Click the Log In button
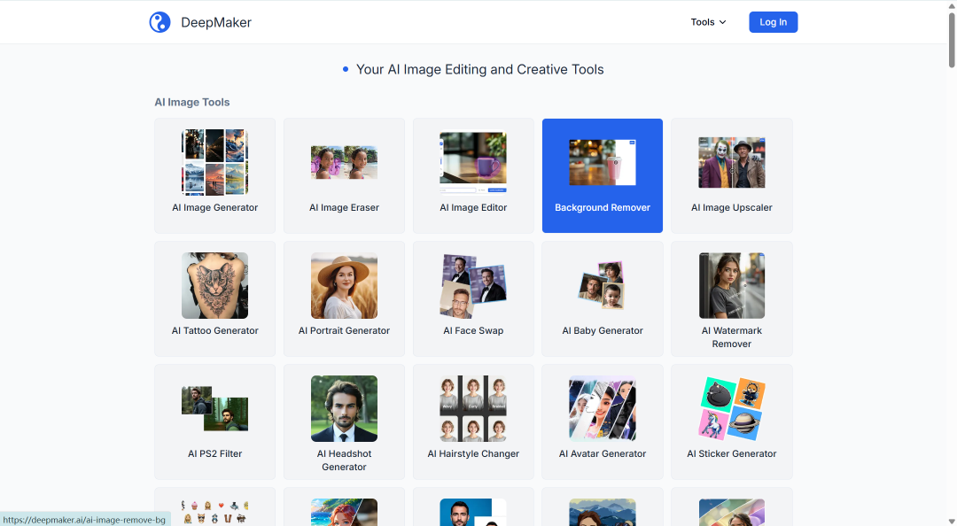 click(774, 22)
